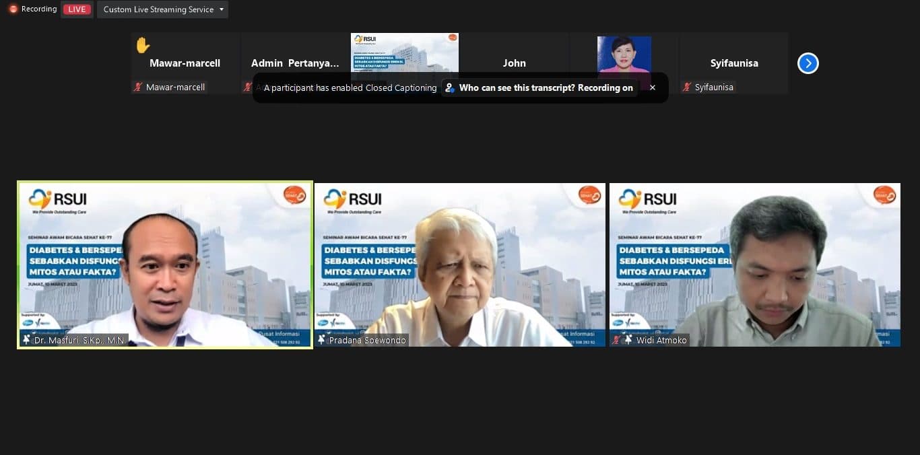Select the Admin Pertanya participant tile
The height and width of the screenshot is (455, 920).
[x=295, y=63]
